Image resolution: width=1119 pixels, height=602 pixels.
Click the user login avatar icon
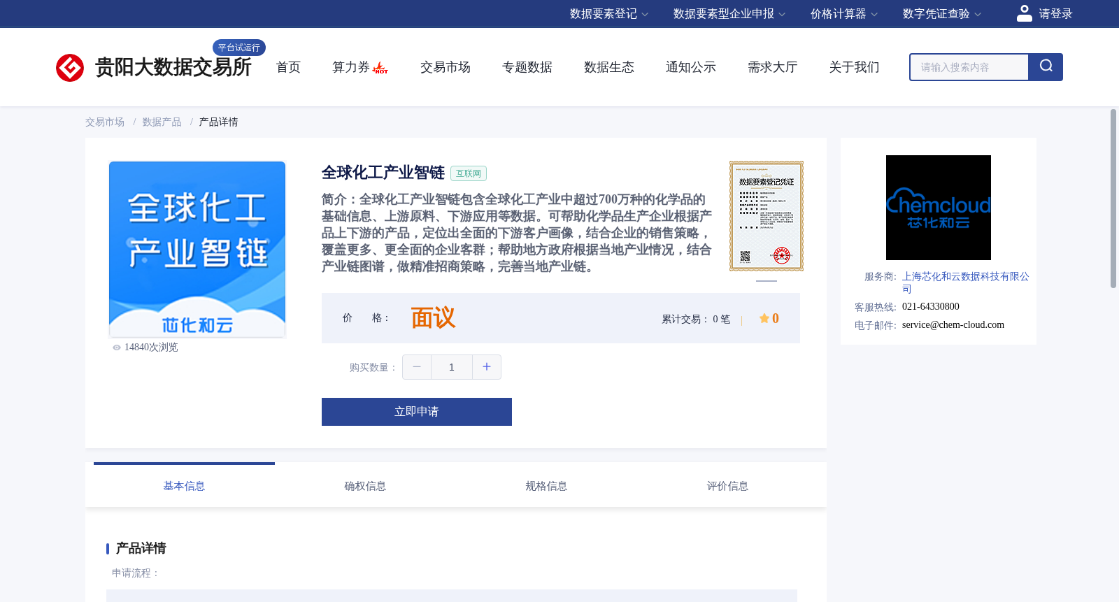tap(1025, 13)
